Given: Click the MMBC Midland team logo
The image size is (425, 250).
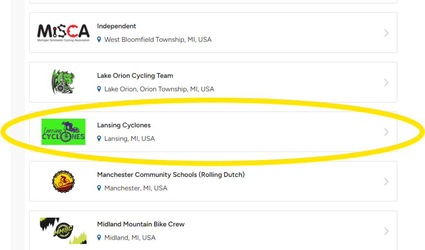Looking at the screenshot, I should click(64, 231).
